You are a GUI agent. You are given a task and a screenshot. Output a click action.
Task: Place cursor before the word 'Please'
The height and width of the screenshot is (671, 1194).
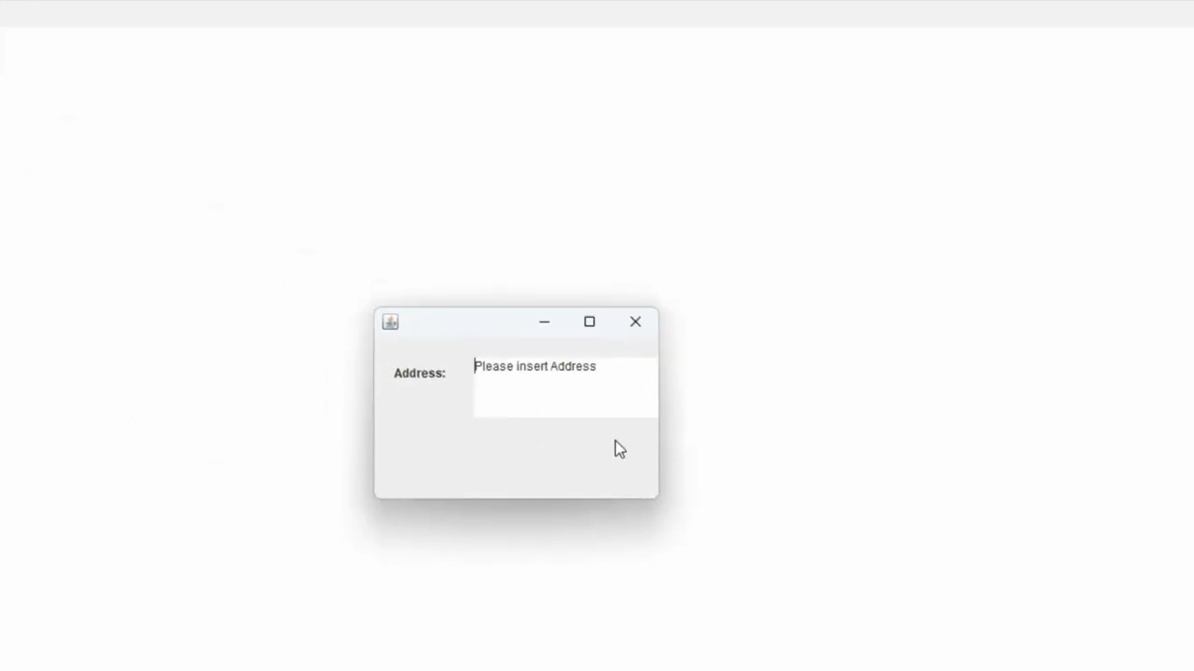pos(475,366)
